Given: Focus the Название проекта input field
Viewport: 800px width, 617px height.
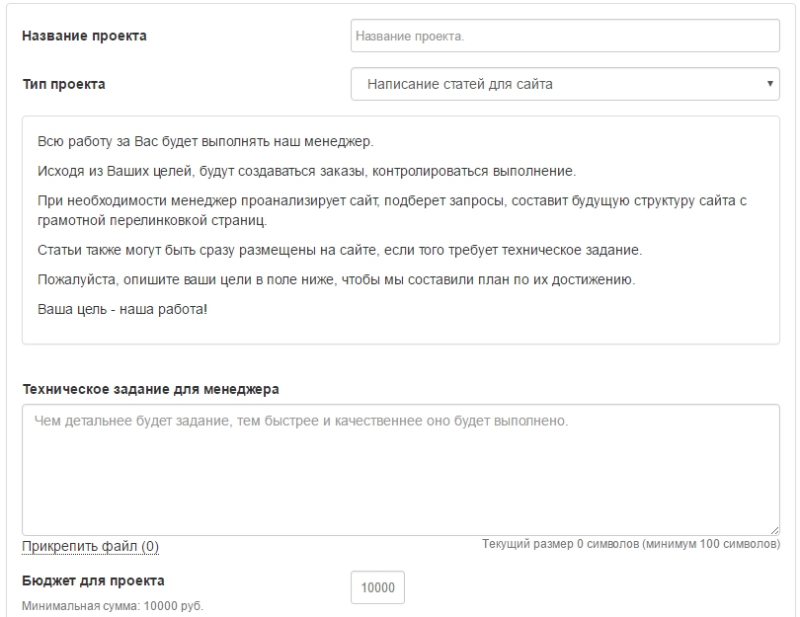Looking at the screenshot, I should coord(565,36).
